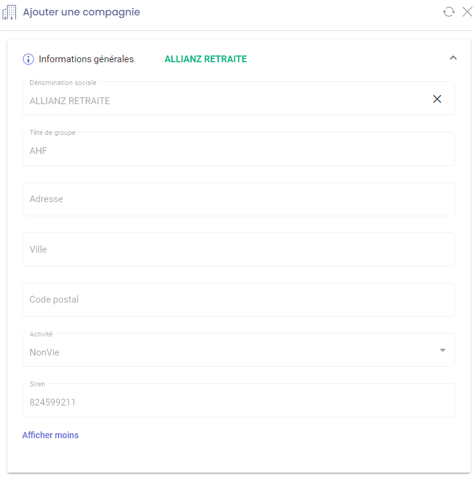Viewport: 473px width, 477px height.
Task: Click the Informations générales label
Action: (86, 59)
